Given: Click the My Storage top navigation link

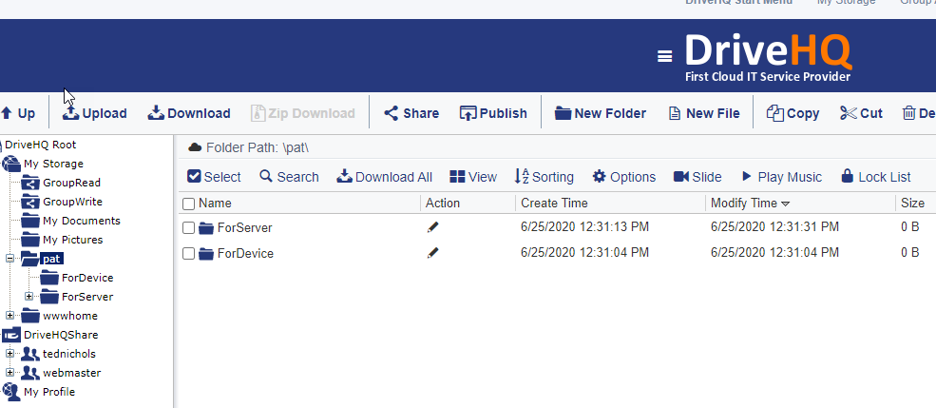Looking at the screenshot, I should click(x=846, y=2).
